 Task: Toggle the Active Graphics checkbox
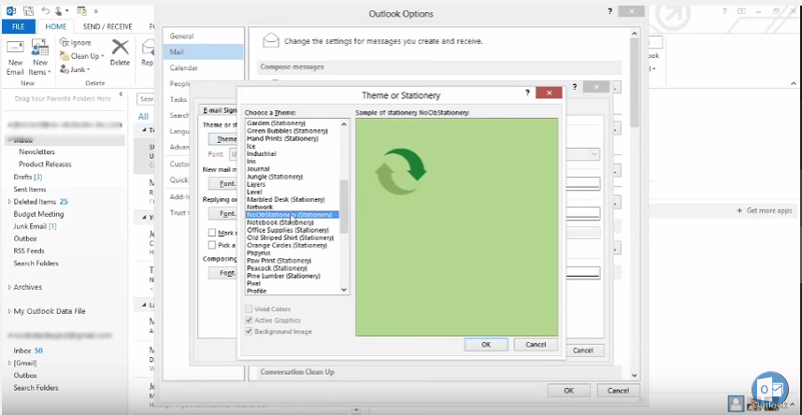click(249, 321)
